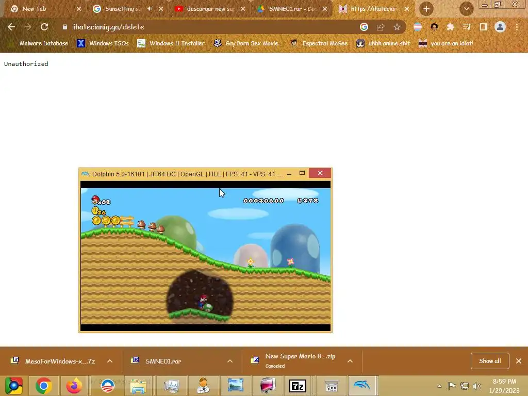Open the you are an idiot! bookmark
This screenshot has height=396, width=528.
446,43
